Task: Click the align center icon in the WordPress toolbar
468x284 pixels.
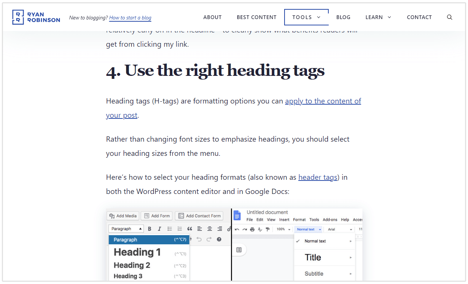Action: (x=210, y=229)
